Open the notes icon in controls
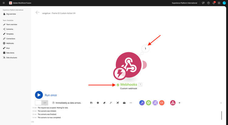The height and width of the screenshot is (125, 228). tap(104, 103)
